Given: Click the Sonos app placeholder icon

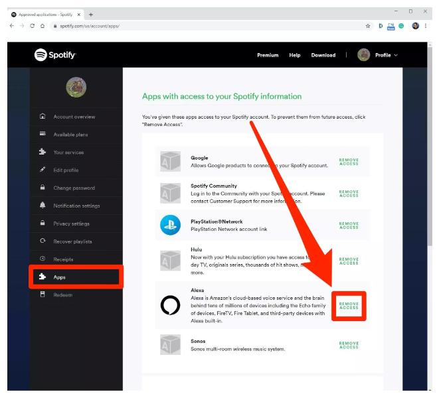Looking at the screenshot, I should pos(170,344).
